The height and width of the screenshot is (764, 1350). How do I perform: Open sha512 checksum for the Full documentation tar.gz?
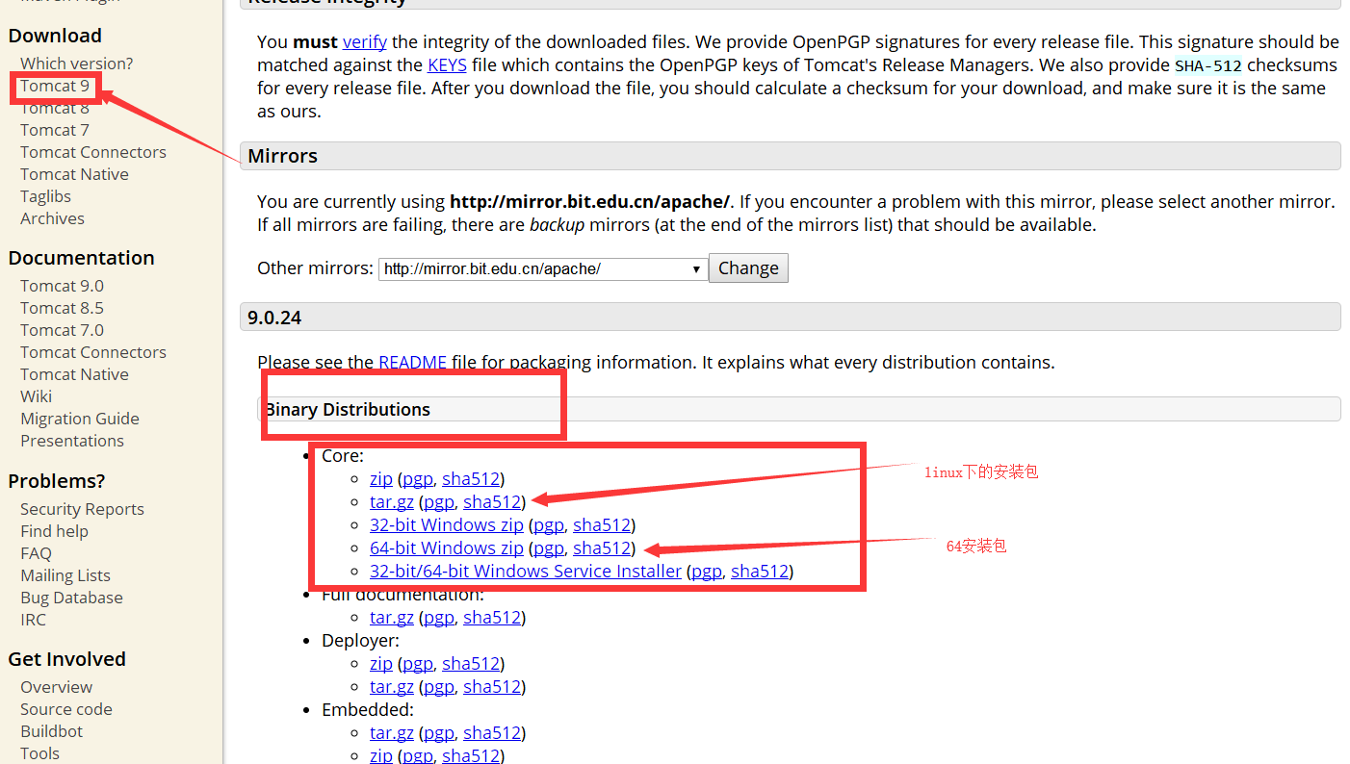pyautogui.click(x=492, y=617)
